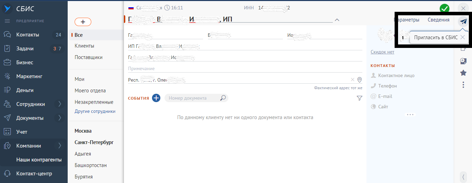Toggle the hamburger menu icon
Viewport: 472px width, 183px height.
coord(7,21)
